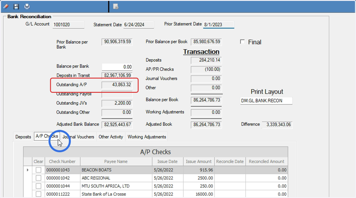Click the save floppy disk icon
This screenshot has height=198, width=356.
click(x=16, y=6)
